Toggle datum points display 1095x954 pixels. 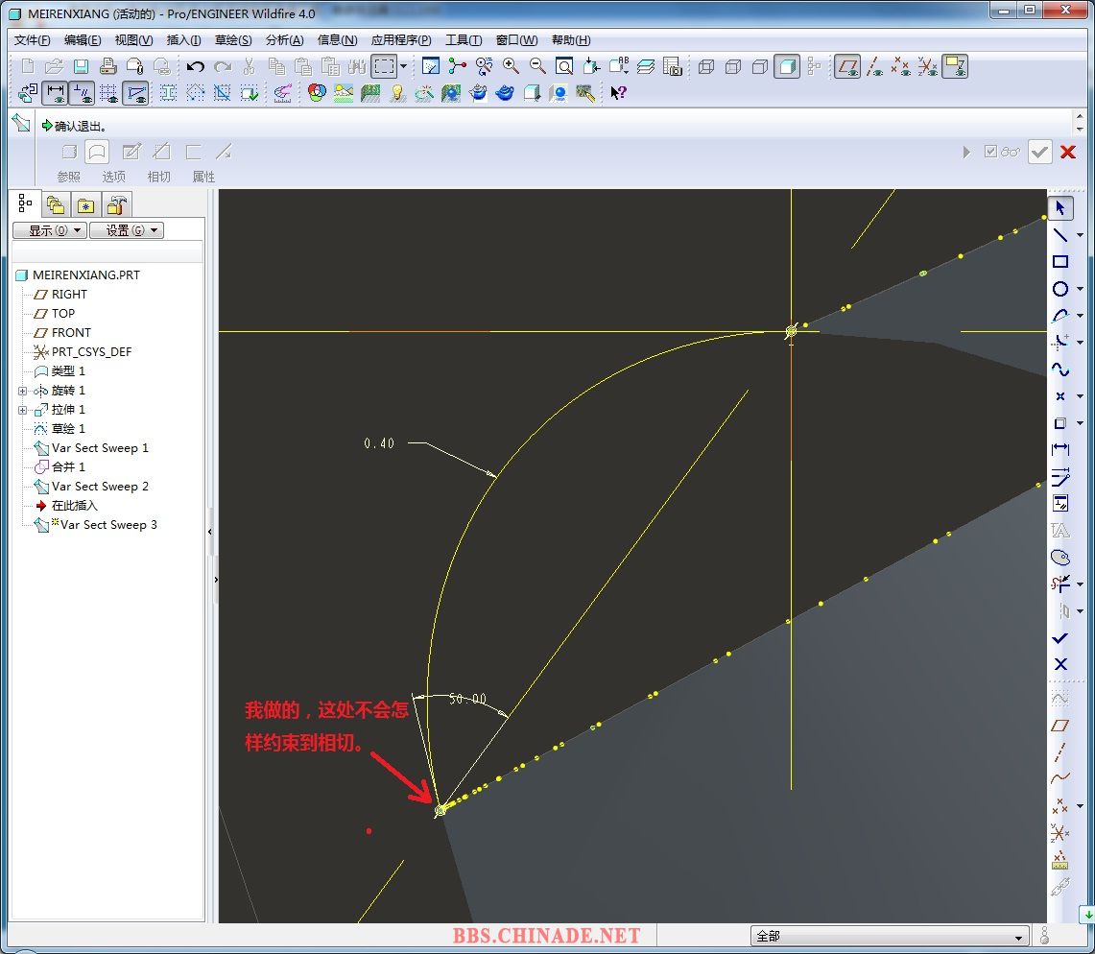[x=901, y=66]
